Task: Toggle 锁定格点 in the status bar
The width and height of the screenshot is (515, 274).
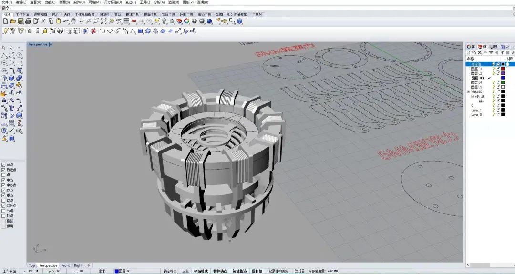Action: tap(170, 271)
